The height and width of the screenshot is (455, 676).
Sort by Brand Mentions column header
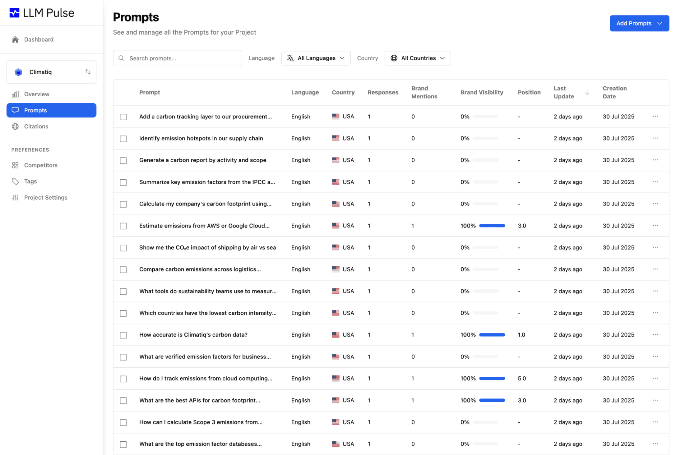point(424,92)
